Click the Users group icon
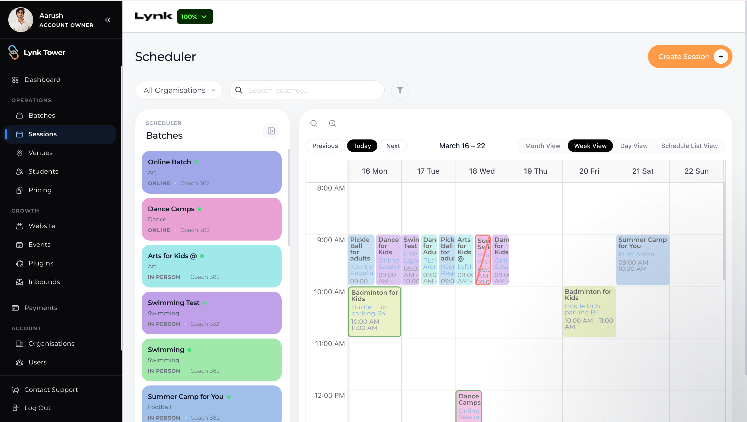The image size is (747, 422). [19, 362]
